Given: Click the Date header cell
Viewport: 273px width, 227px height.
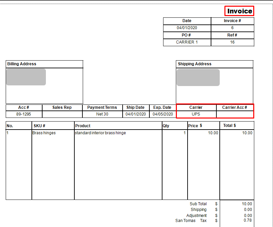Looking at the screenshot, I should tap(187, 21).
